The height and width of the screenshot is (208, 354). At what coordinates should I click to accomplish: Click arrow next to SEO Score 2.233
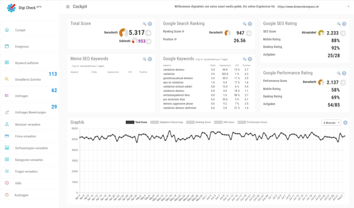pos(343,33)
